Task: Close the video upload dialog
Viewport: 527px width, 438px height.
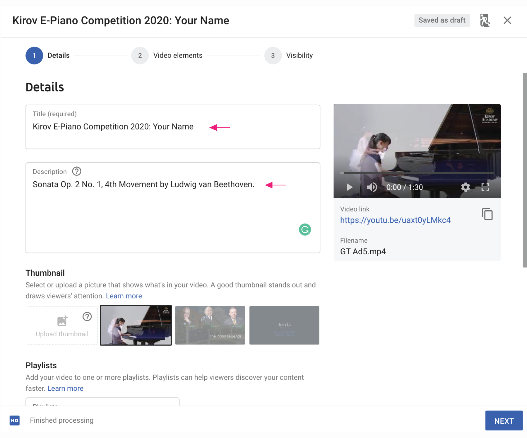Action: [507, 21]
